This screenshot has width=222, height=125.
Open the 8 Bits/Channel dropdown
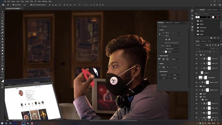tap(172, 49)
